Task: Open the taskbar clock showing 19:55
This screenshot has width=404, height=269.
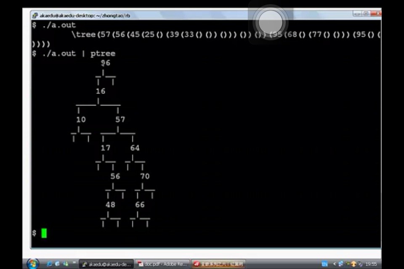Action: tap(371, 264)
